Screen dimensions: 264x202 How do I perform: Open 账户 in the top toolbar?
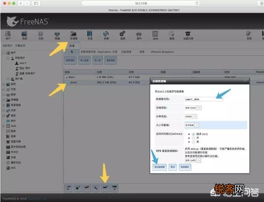pyautogui.click(x=8, y=35)
